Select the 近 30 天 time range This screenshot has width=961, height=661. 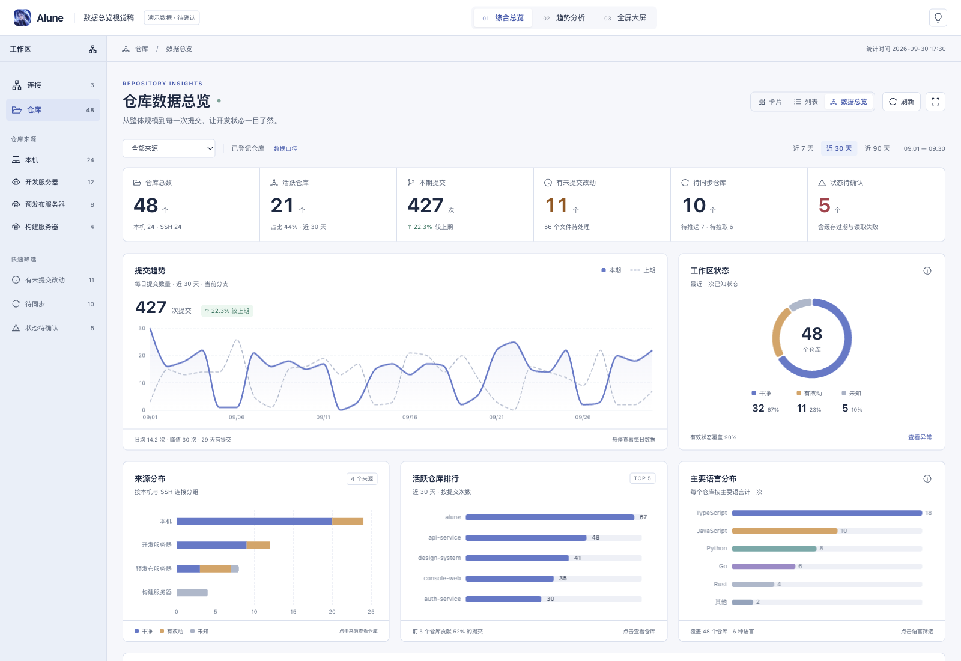click(x=839, y=148)
